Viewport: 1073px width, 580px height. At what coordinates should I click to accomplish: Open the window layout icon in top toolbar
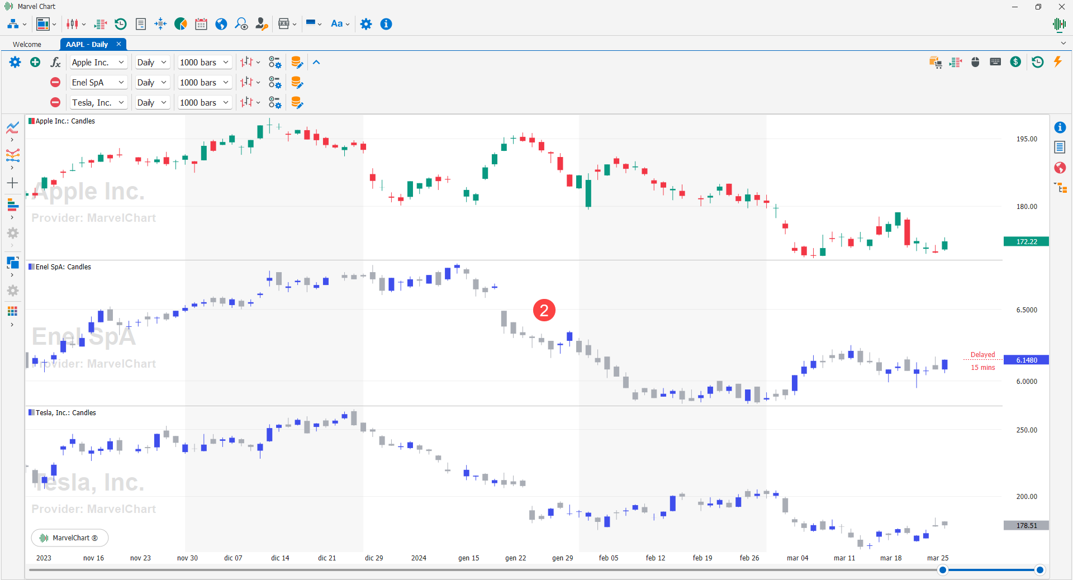click(42, 24)
